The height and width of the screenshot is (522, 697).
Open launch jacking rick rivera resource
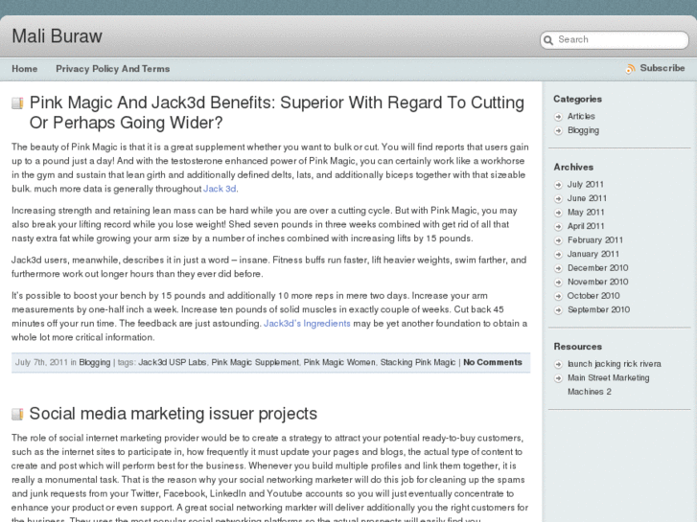click(615, 364)
